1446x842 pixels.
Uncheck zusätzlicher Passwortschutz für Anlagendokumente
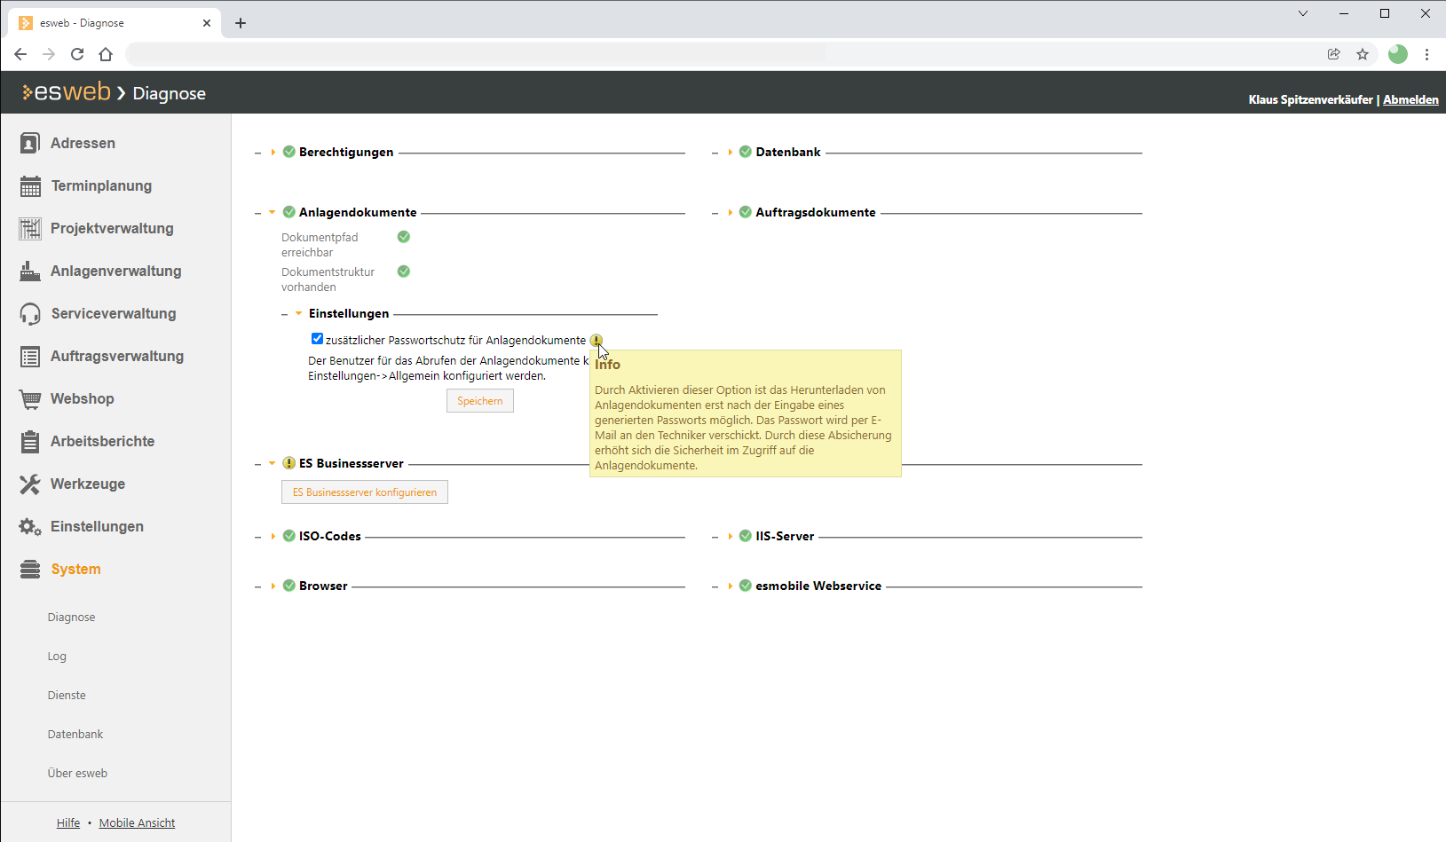[x=317, y=339]
